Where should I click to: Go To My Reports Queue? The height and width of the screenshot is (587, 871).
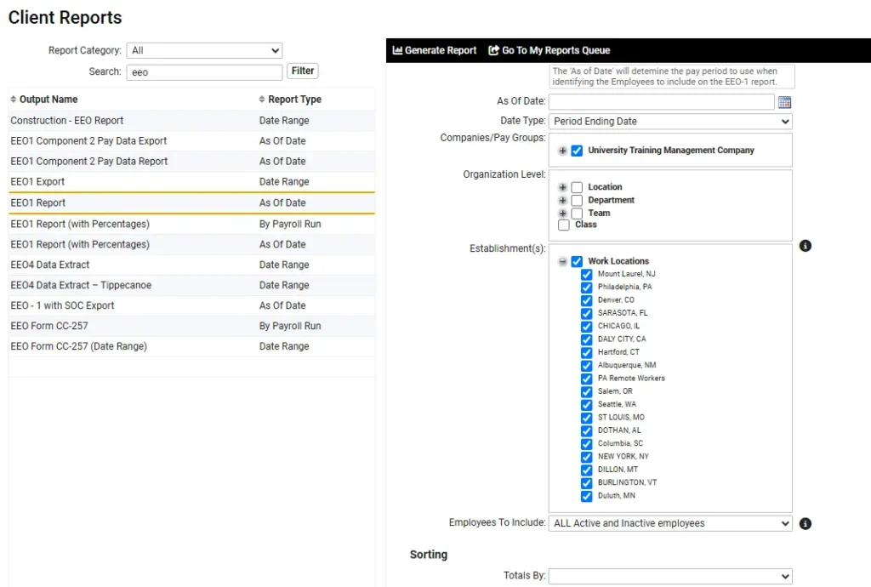[x=549, y=50]
